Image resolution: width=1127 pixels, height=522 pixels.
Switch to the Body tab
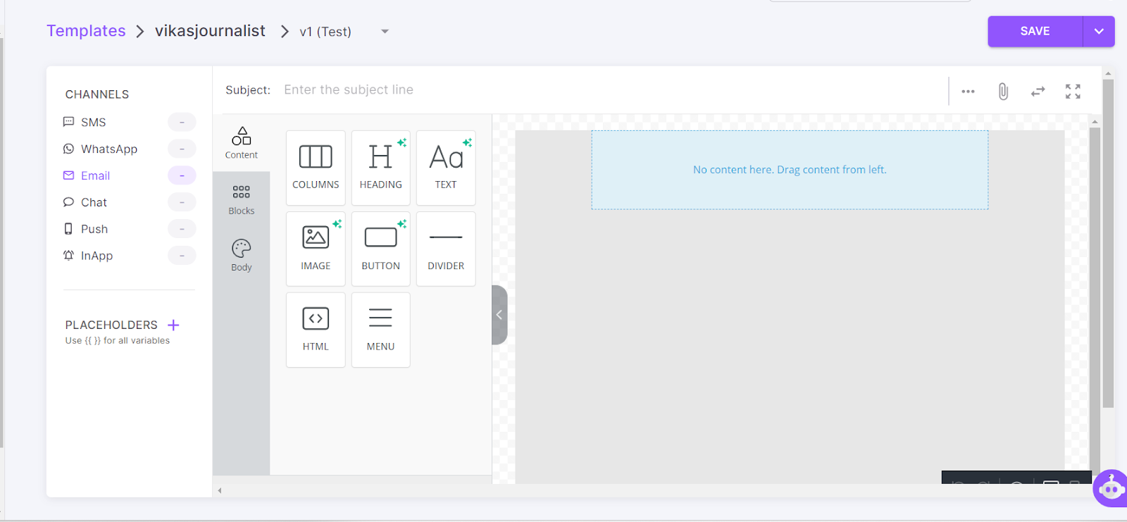point(241,255)
